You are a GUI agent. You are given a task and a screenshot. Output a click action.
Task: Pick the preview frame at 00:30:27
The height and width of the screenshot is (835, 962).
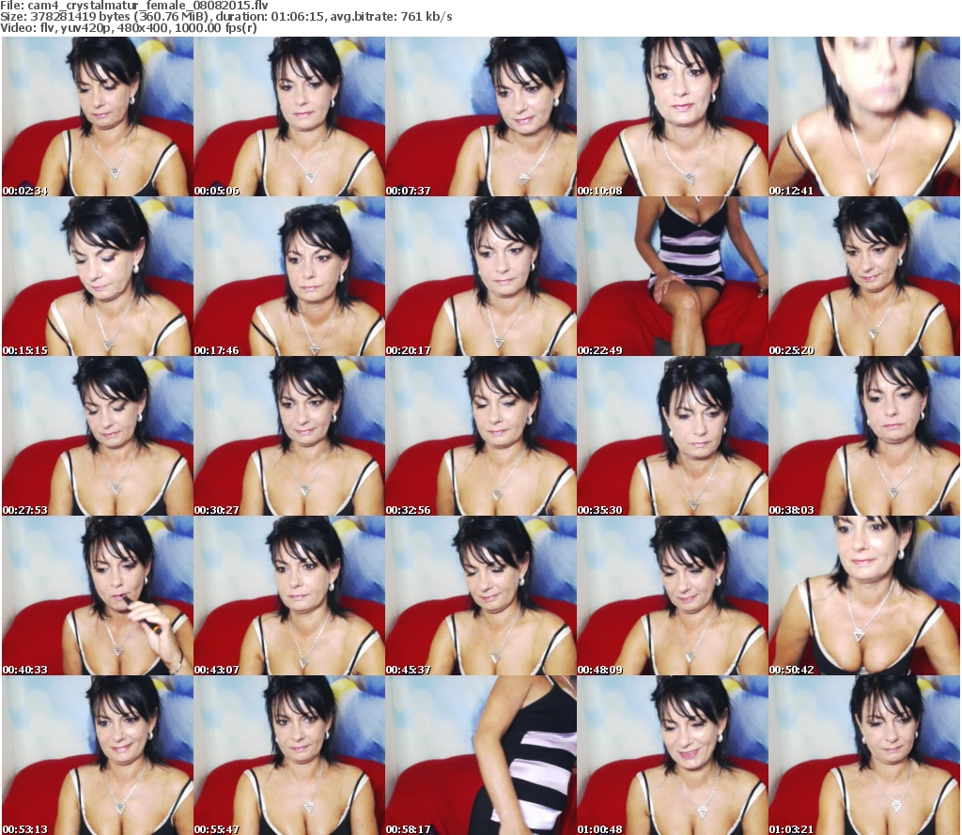(x=289, y=436)
